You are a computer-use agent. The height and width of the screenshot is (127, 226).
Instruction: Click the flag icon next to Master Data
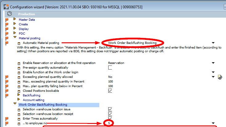point(6,19)
